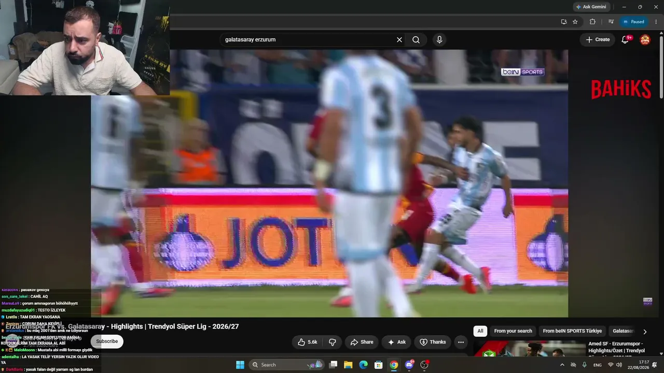Viewport: 664px width, 373px height.
Task: Open the Ask button under the video
Action: click(396, 342)
